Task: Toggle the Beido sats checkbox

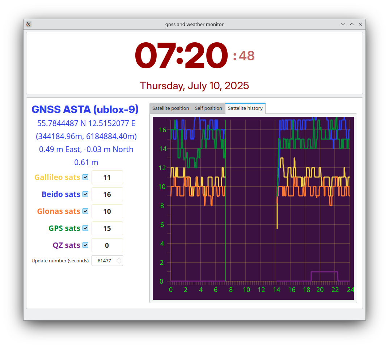Action: pos(85,194)
